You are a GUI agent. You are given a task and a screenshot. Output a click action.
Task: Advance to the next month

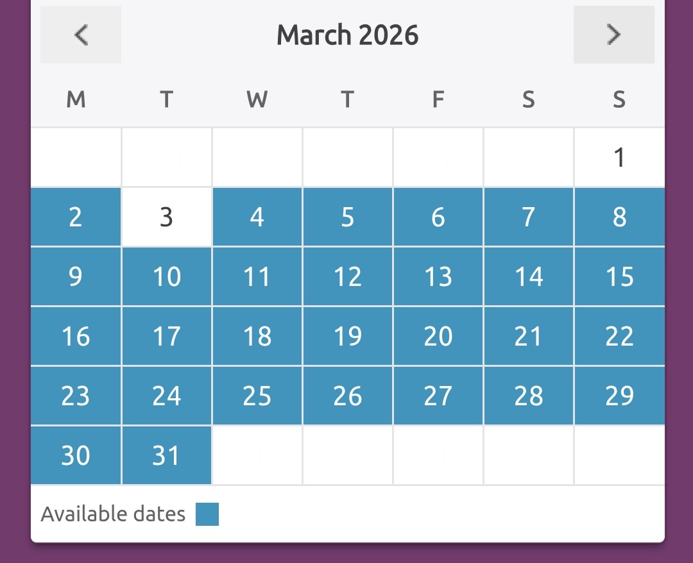pyautogui.click(x=613, y=35)
